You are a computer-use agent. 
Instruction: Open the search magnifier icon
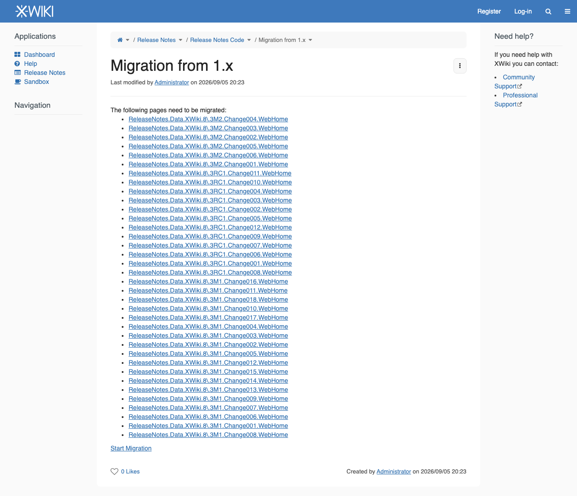click(548, 12)
